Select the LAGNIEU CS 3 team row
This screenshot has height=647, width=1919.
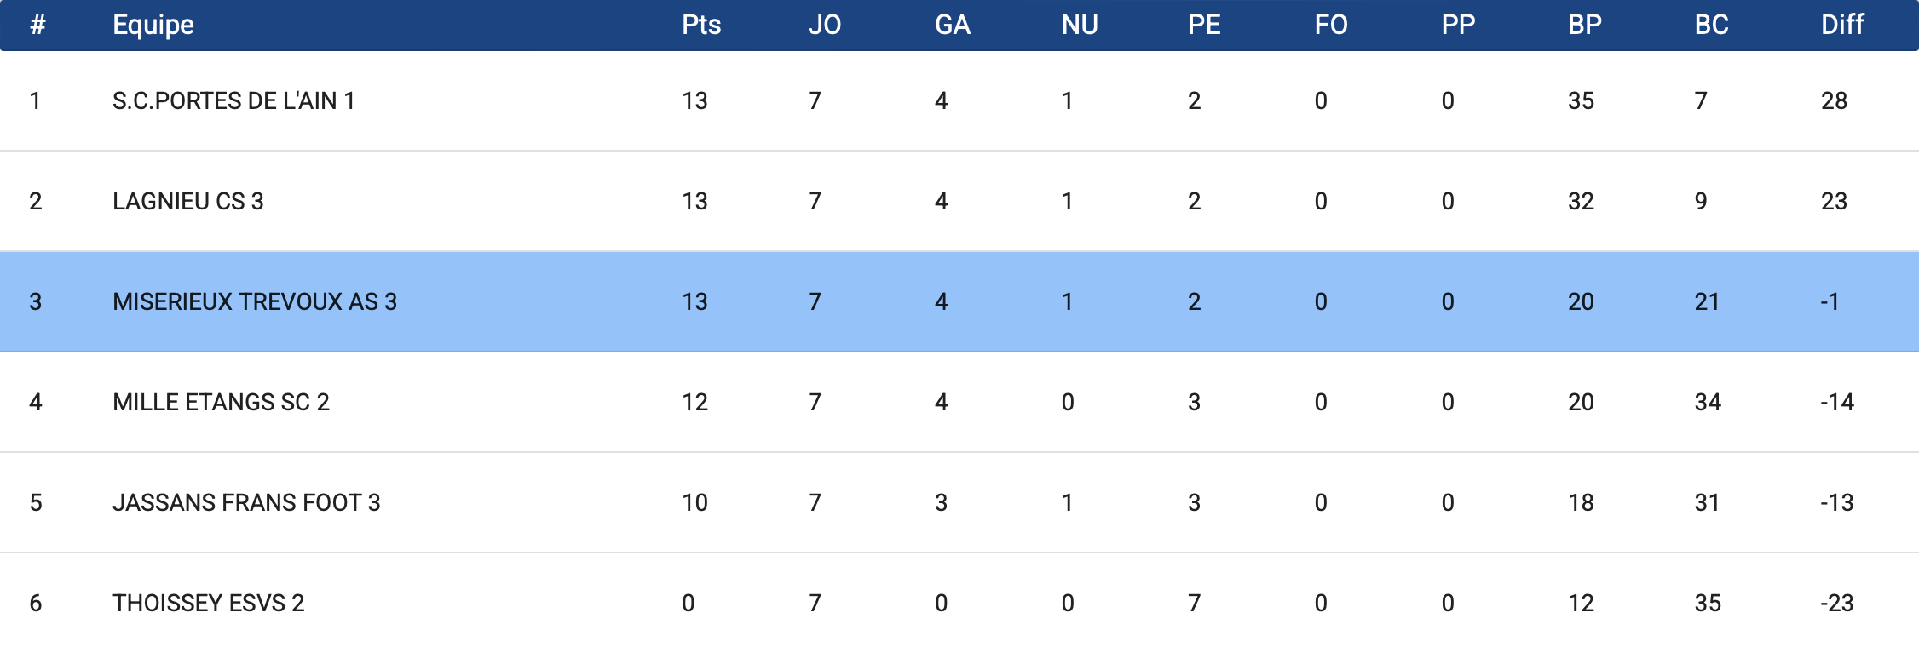(187, 201)
